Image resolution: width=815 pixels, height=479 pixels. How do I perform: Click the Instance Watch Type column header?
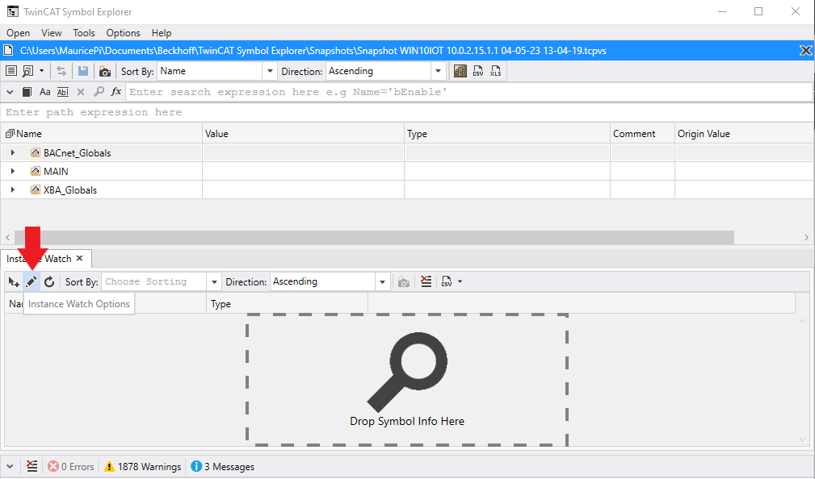[287, 303]
